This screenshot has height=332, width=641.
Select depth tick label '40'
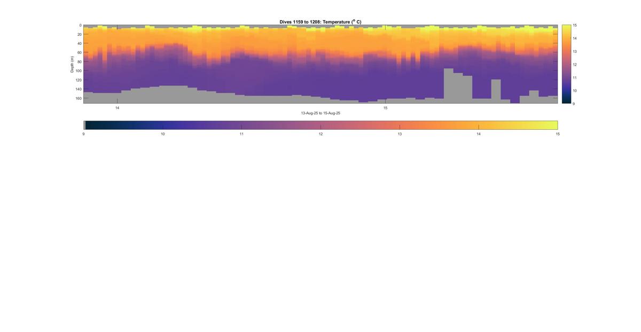click(x=79, y=43)
